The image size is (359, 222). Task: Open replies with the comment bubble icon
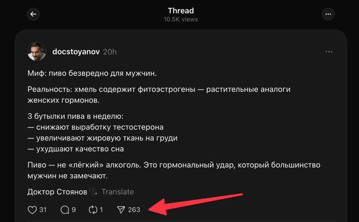(x=65, y=210)
